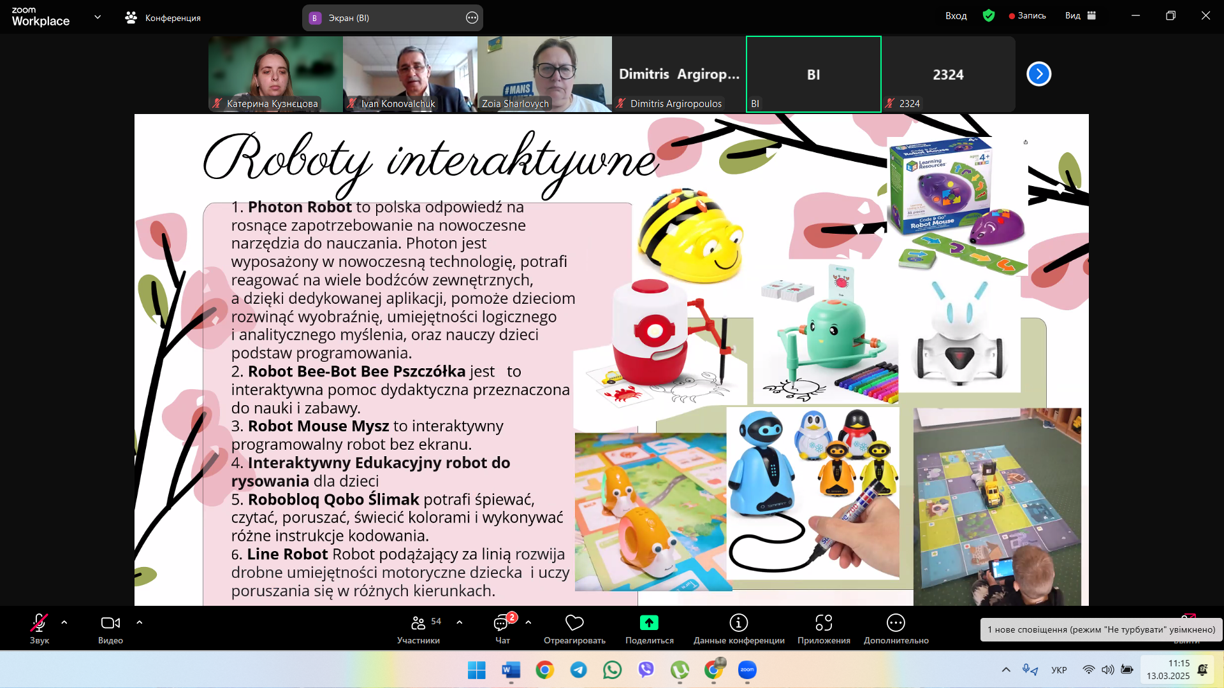This screenshot has height=688, width=1224.
Task: Open Microsoft Word from the taskbar
Action: pyautogui.click(x=511, y=670)
